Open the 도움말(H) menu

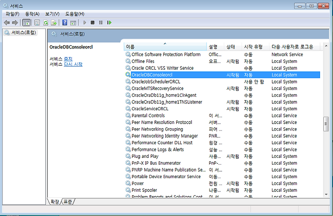pos(75,14)
